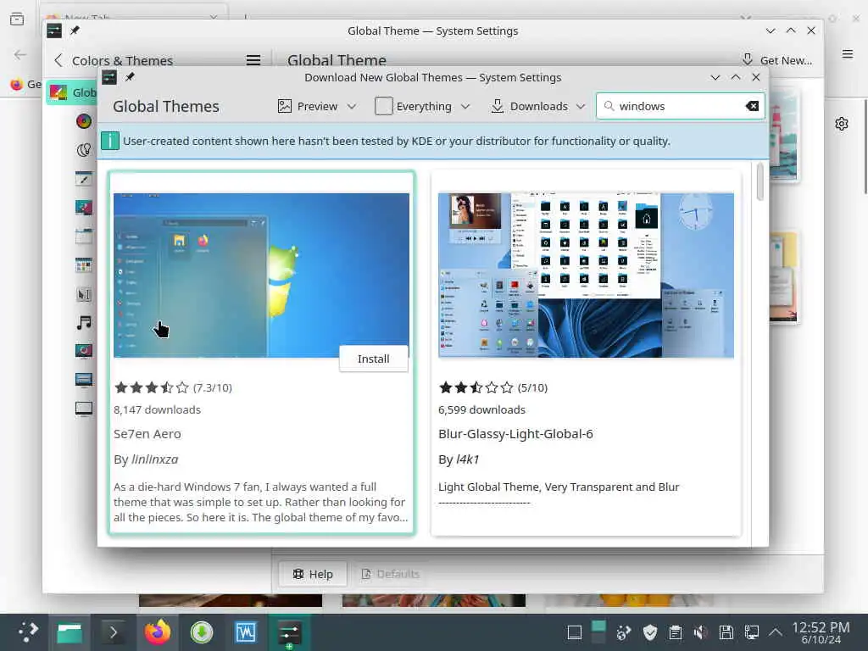Screen dimensions: 868x651
Task: Click the Blur-Glassy-Light-Global-6 title
Action: (x=515, y=434)
